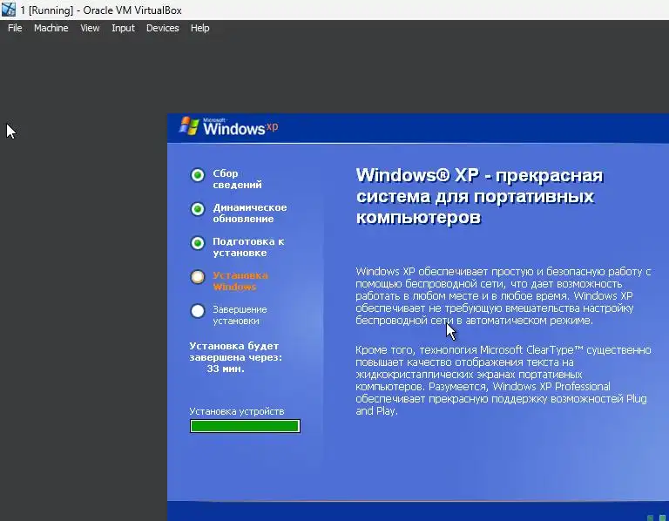Click the Windows XP flag logo
The image size is (669, 521).
click(x=189, y=125)
